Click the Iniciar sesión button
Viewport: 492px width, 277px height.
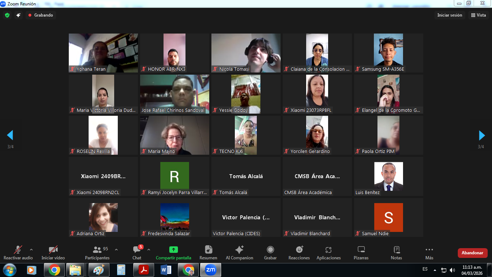click(449, 15)
